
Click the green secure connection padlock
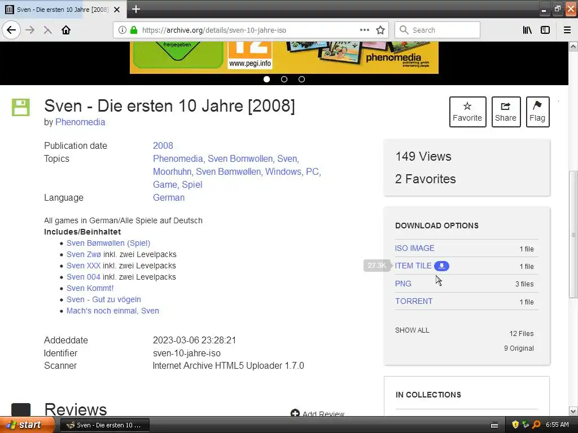point(134,30)
